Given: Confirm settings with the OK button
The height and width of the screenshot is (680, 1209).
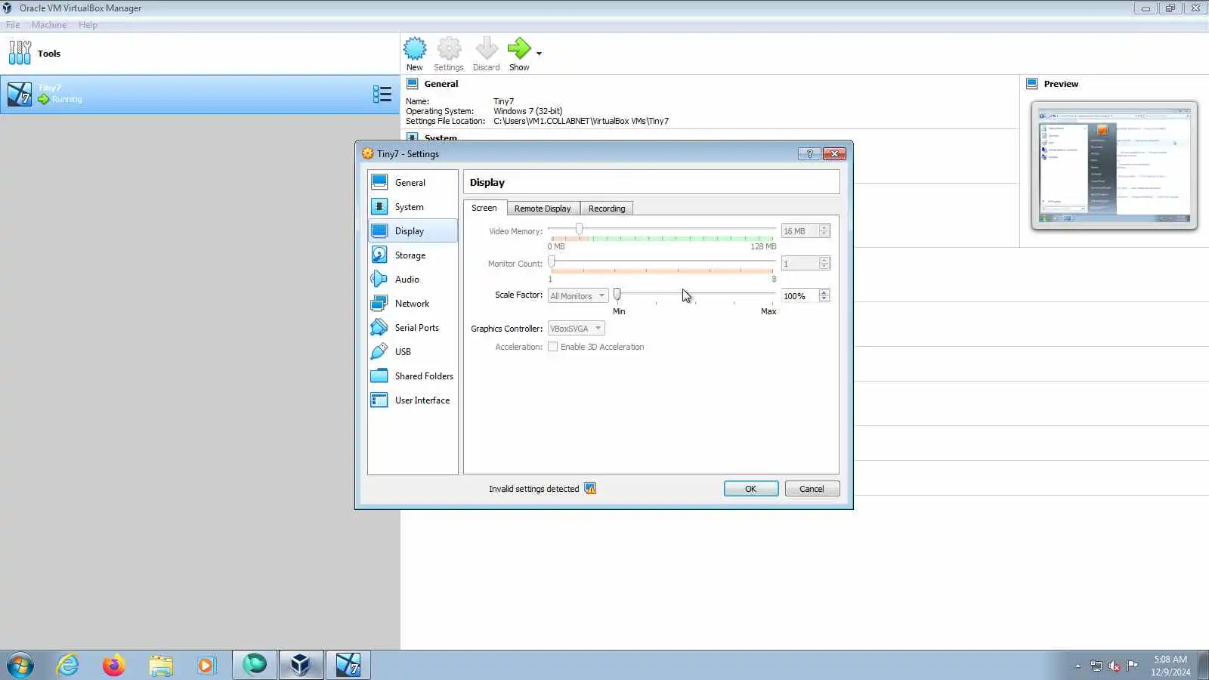Looking at the screenshot, I should click(751, 489).
